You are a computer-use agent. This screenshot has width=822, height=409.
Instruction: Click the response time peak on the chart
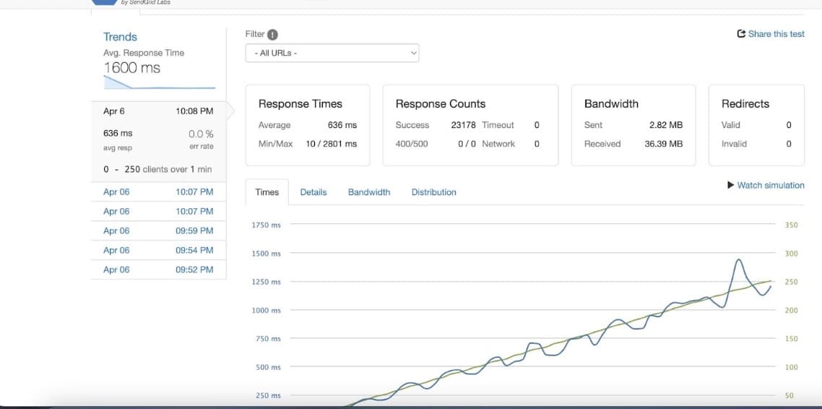(739, 259)
